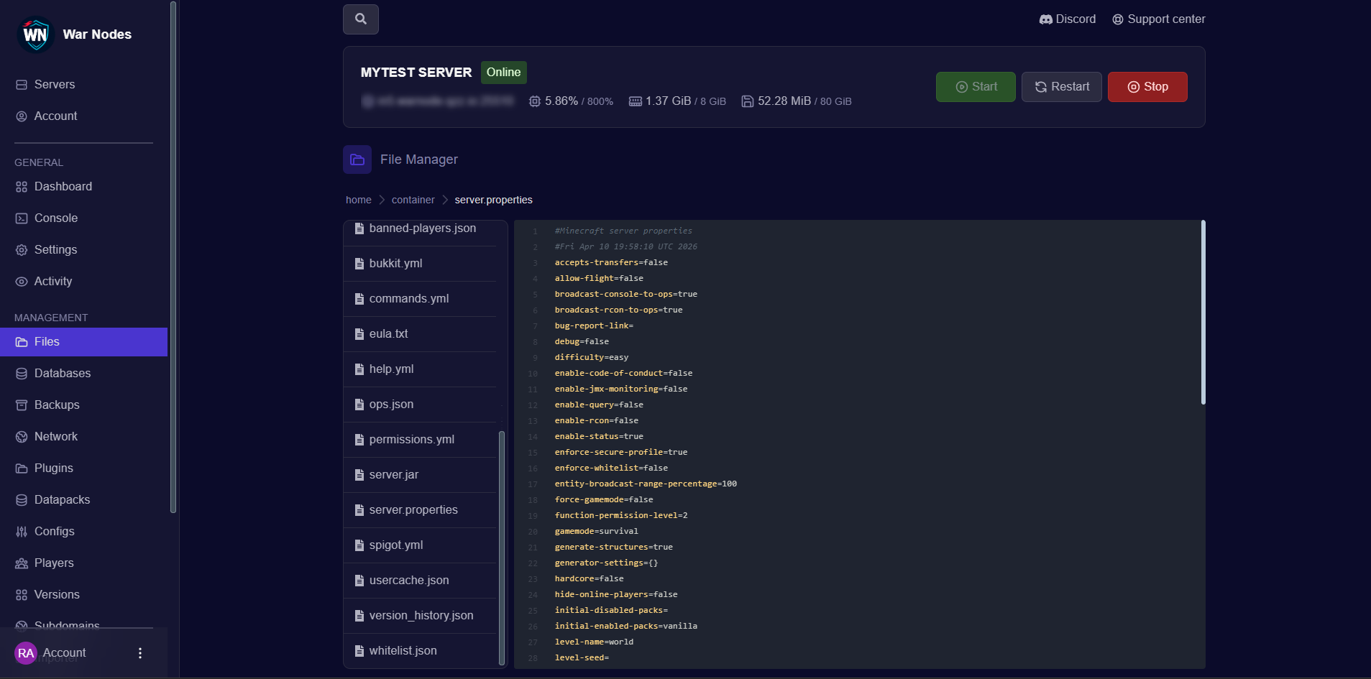Open the Files management page

pyautogui.click(x=83, y=342)
